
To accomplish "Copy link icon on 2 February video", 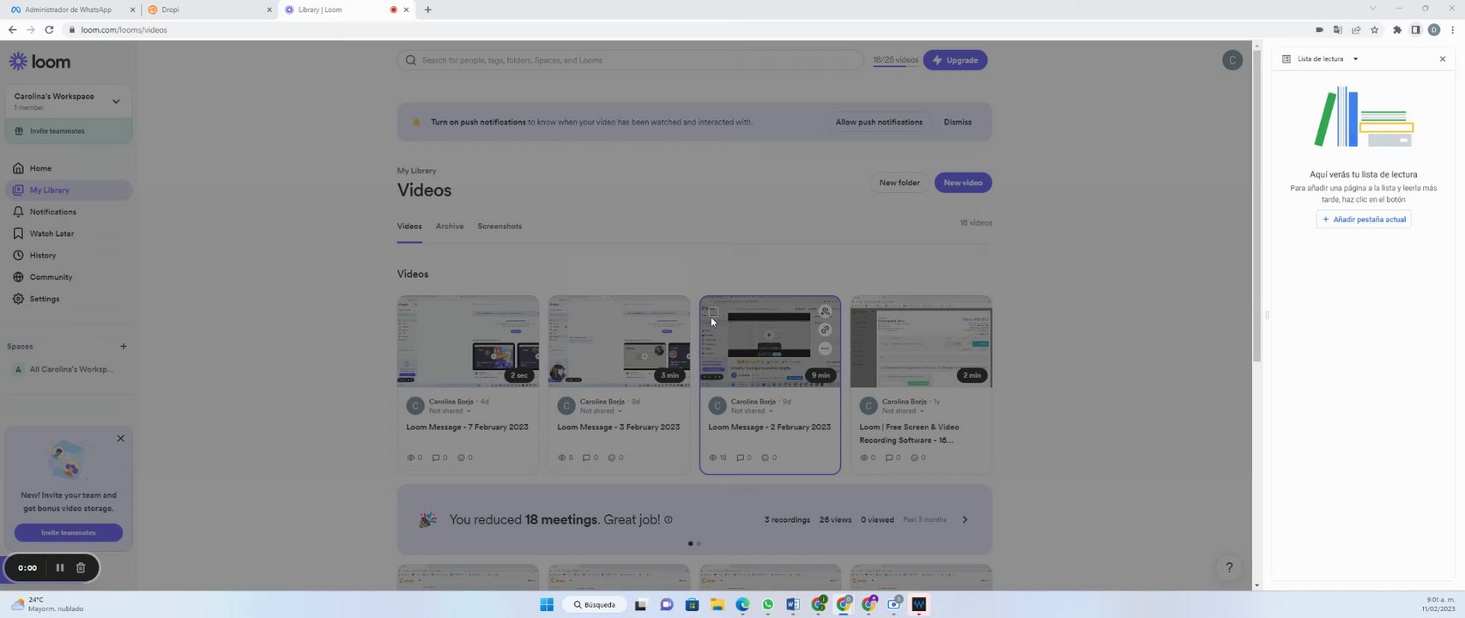I will point(825,330).
